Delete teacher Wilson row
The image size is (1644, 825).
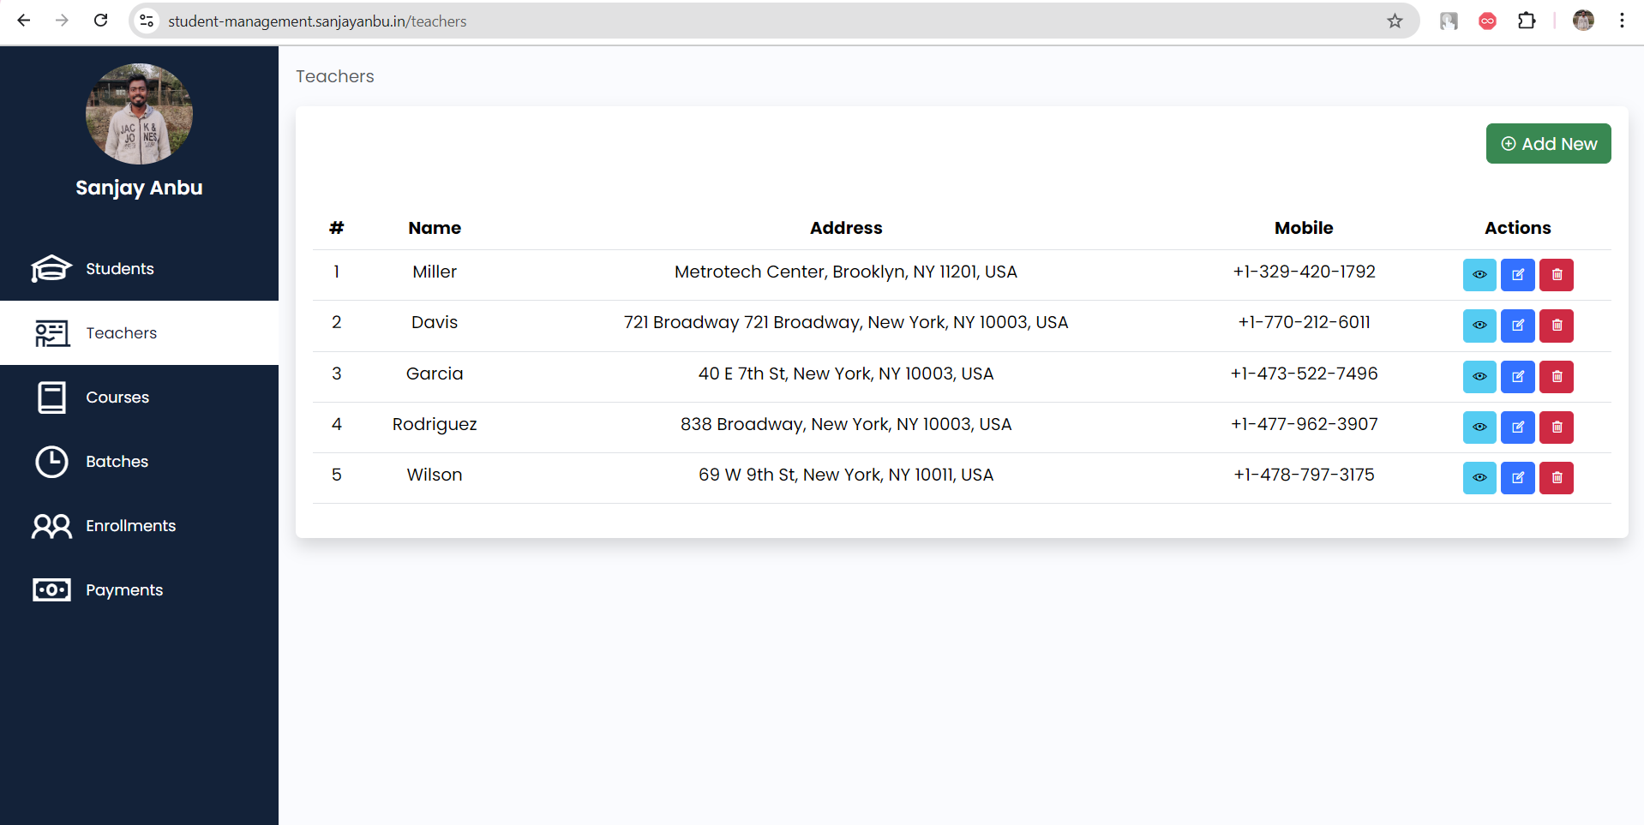point(1556,478)
